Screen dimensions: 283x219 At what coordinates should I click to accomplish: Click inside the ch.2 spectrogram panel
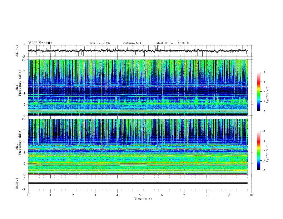[138, 147]
